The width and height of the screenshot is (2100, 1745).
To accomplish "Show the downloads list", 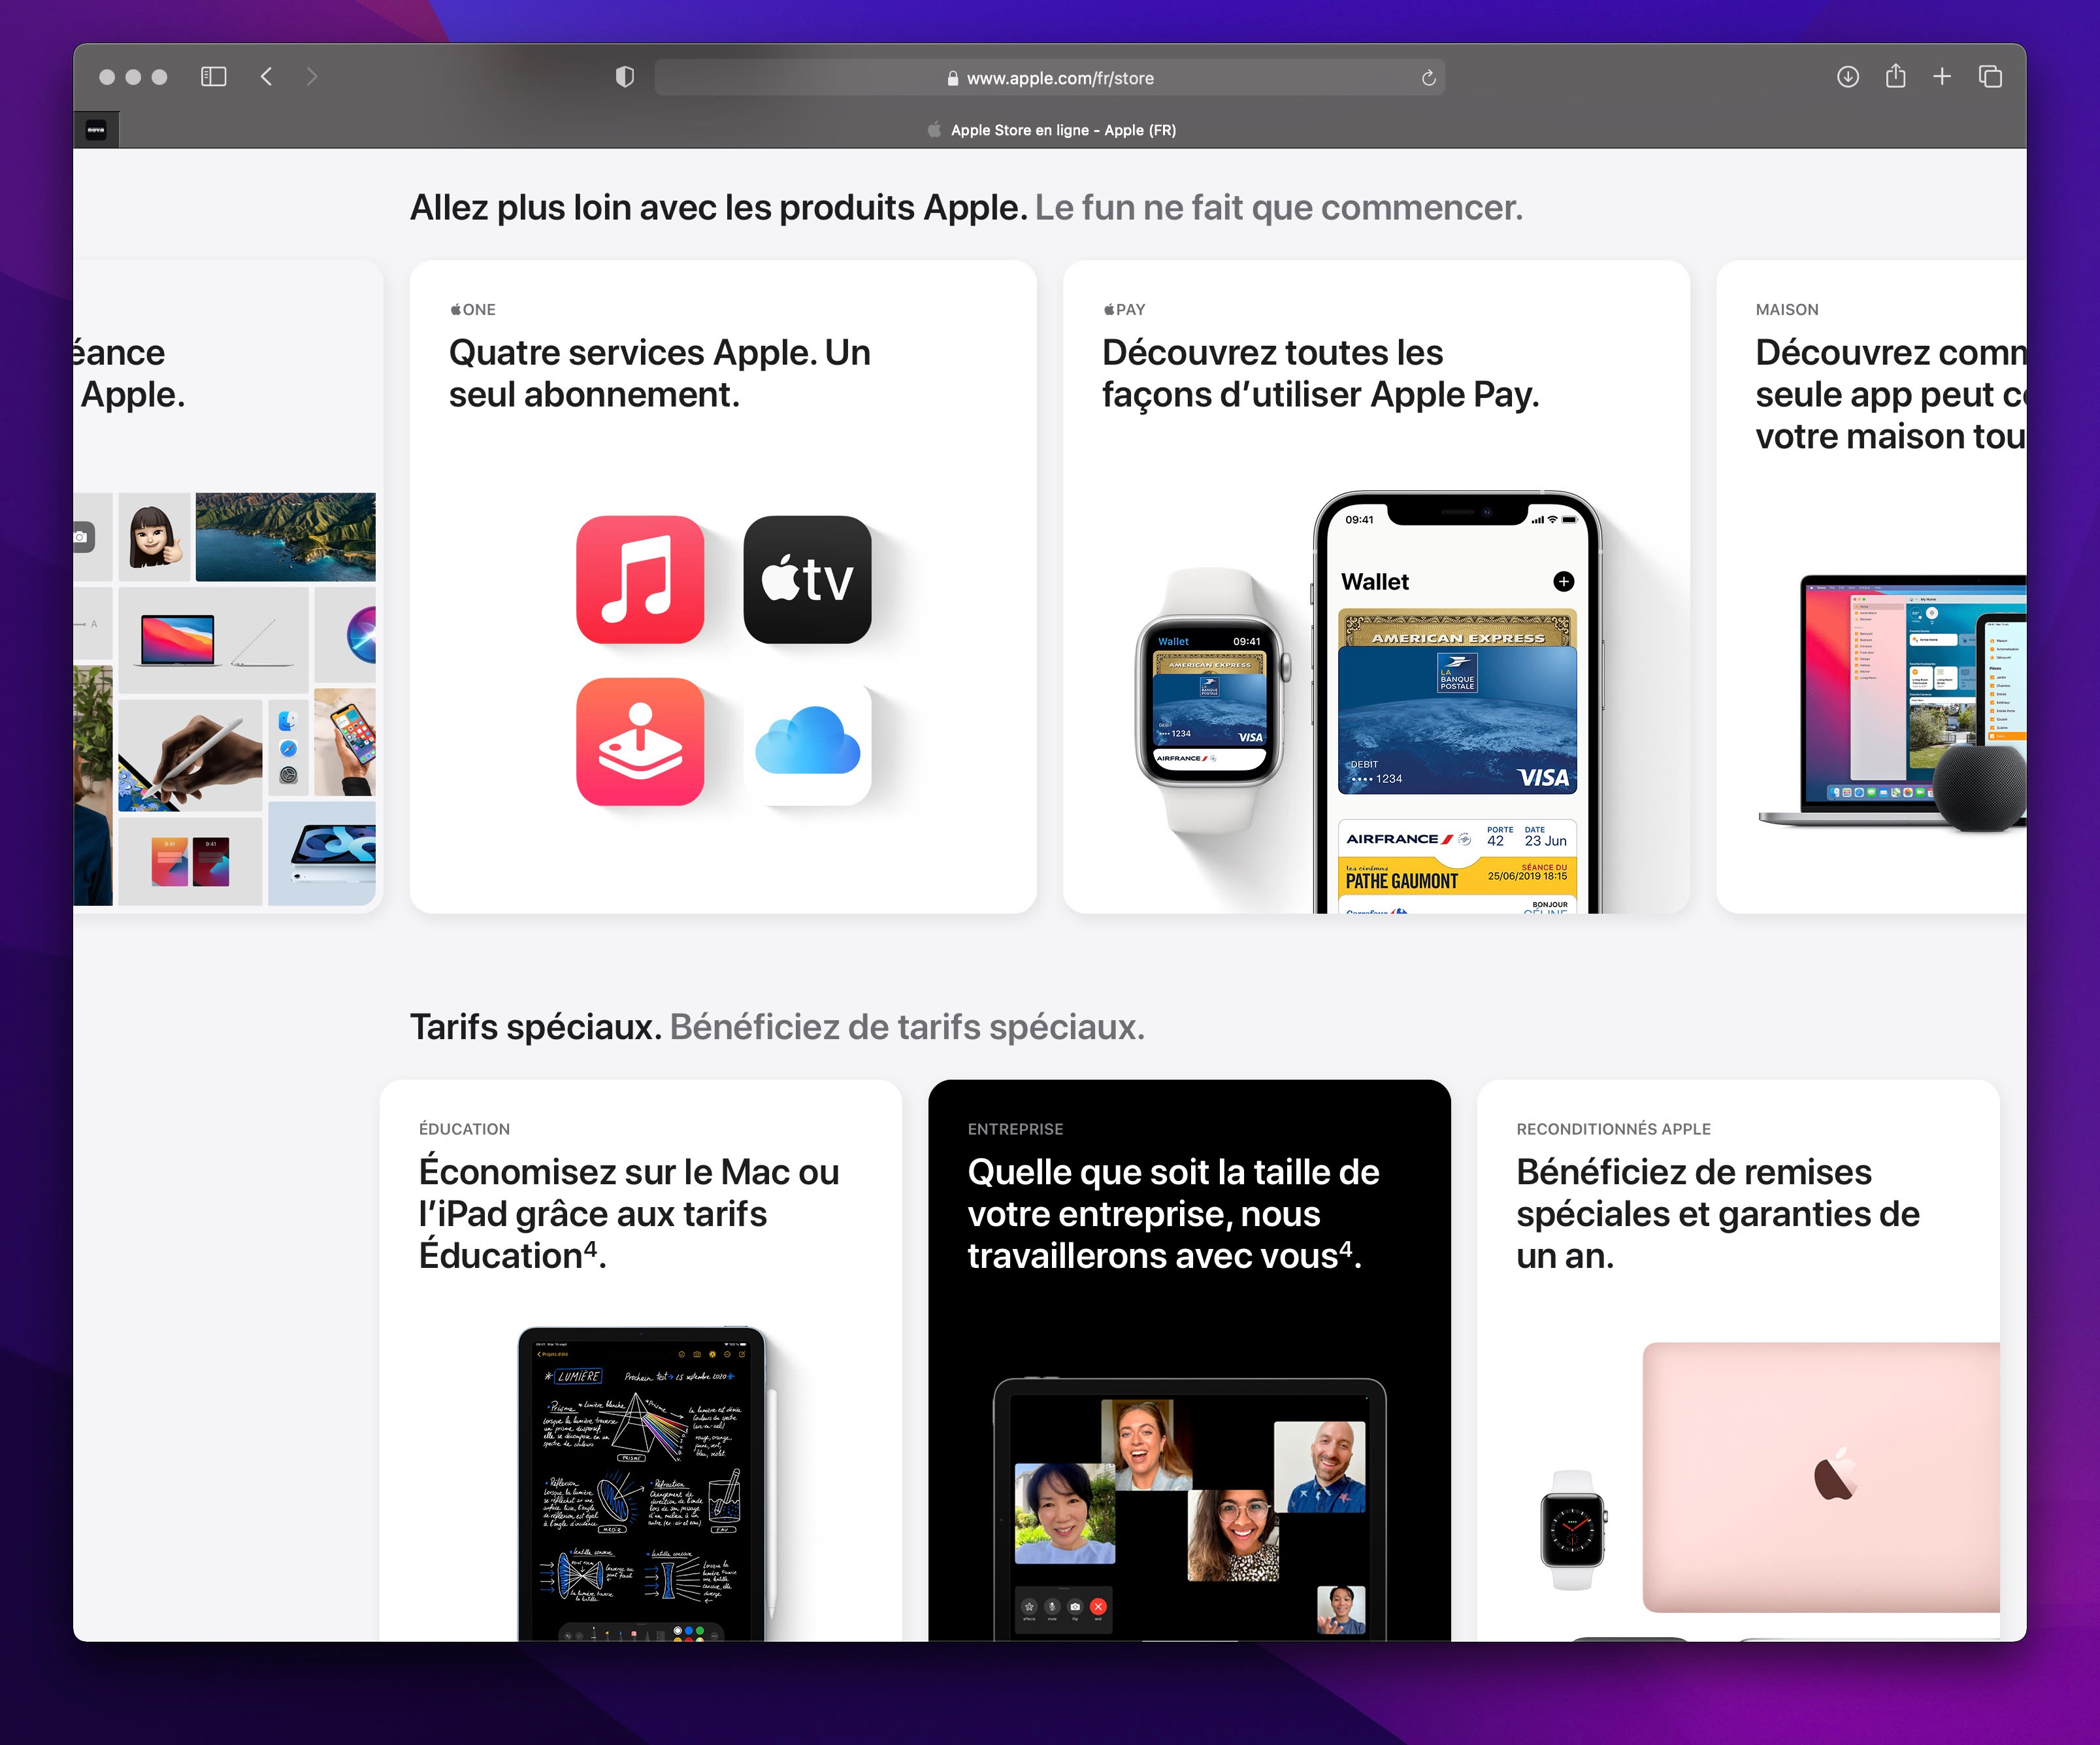I will point(1847,77).
